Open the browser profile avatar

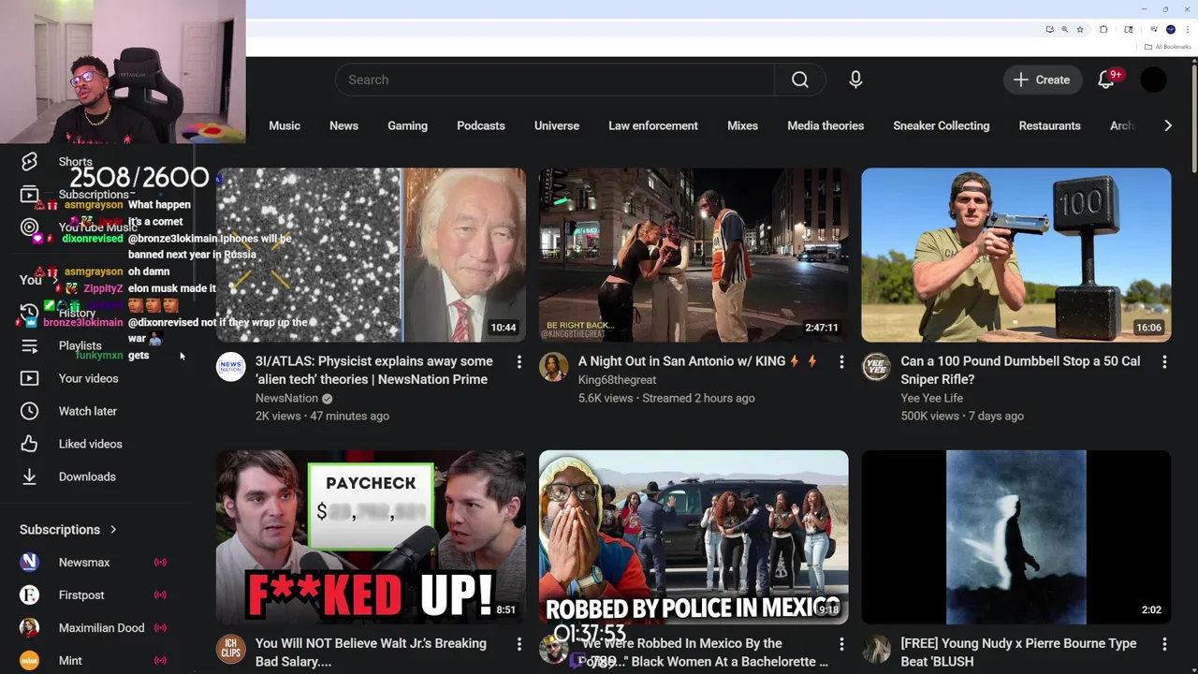click(1170, 29)
